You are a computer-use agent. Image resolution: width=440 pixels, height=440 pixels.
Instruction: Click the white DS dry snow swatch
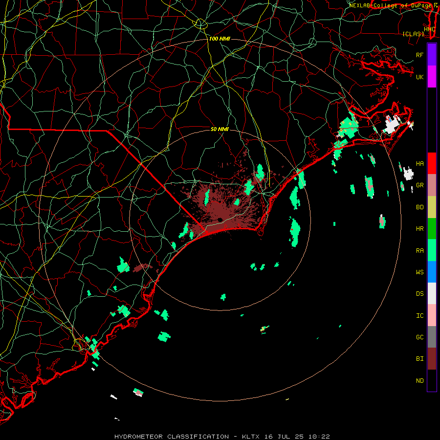pos(432,293)
